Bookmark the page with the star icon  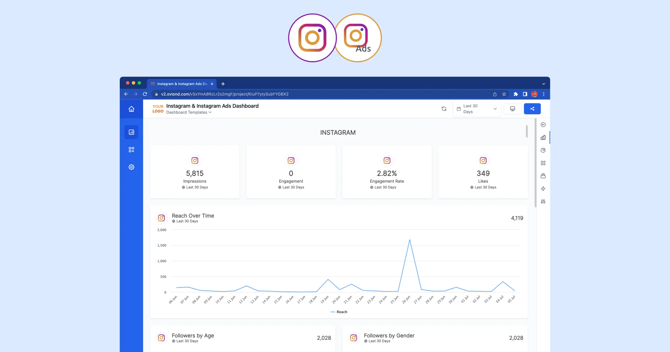click(x=504, y=94)
